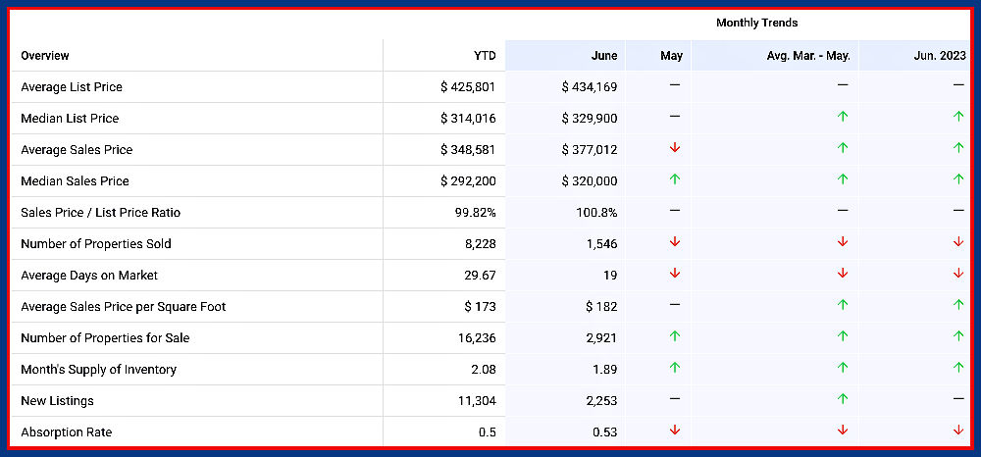The height and width of the screenshot is (457, 981).
Task: Click Average Days on Market down arrow under Jun. 2023
Action: click(958, 274)
